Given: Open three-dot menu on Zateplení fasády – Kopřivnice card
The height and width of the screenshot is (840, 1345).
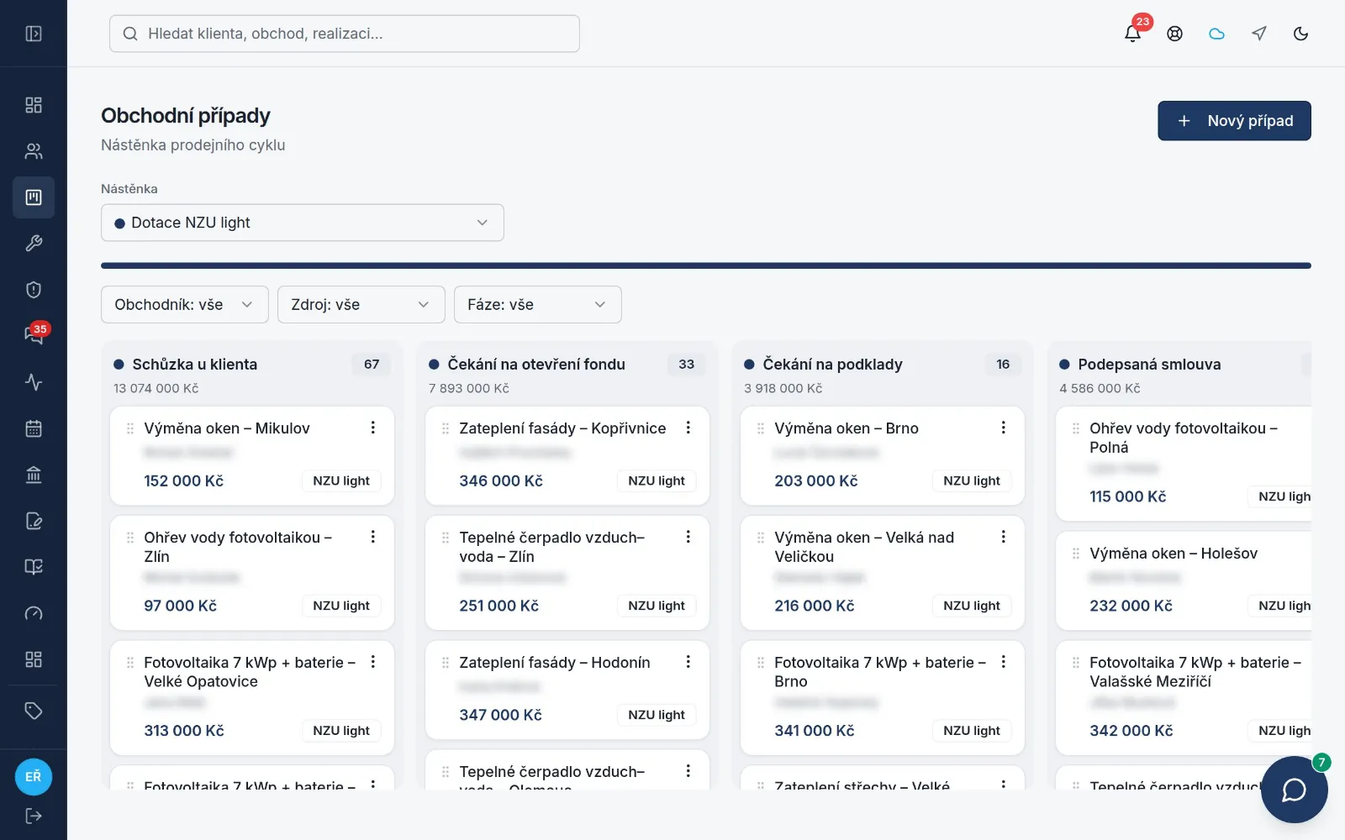Looking at the screenshot, I should point(688,428).
